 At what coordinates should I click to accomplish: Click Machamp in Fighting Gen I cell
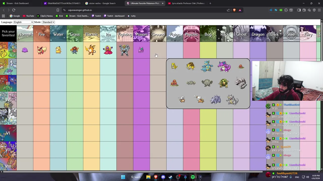124,50
